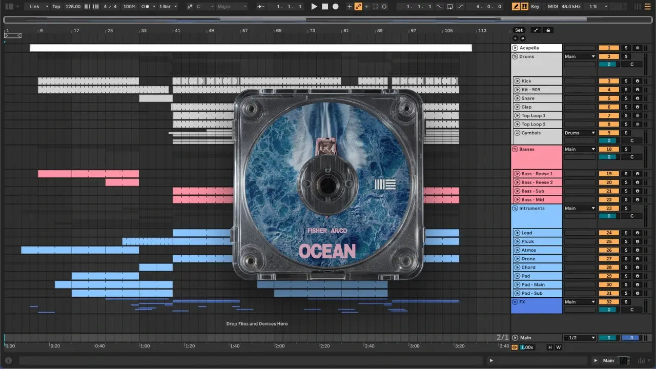
Task: Fold the Basses group track
Action: pyautogui.click(x=515, y=149)
